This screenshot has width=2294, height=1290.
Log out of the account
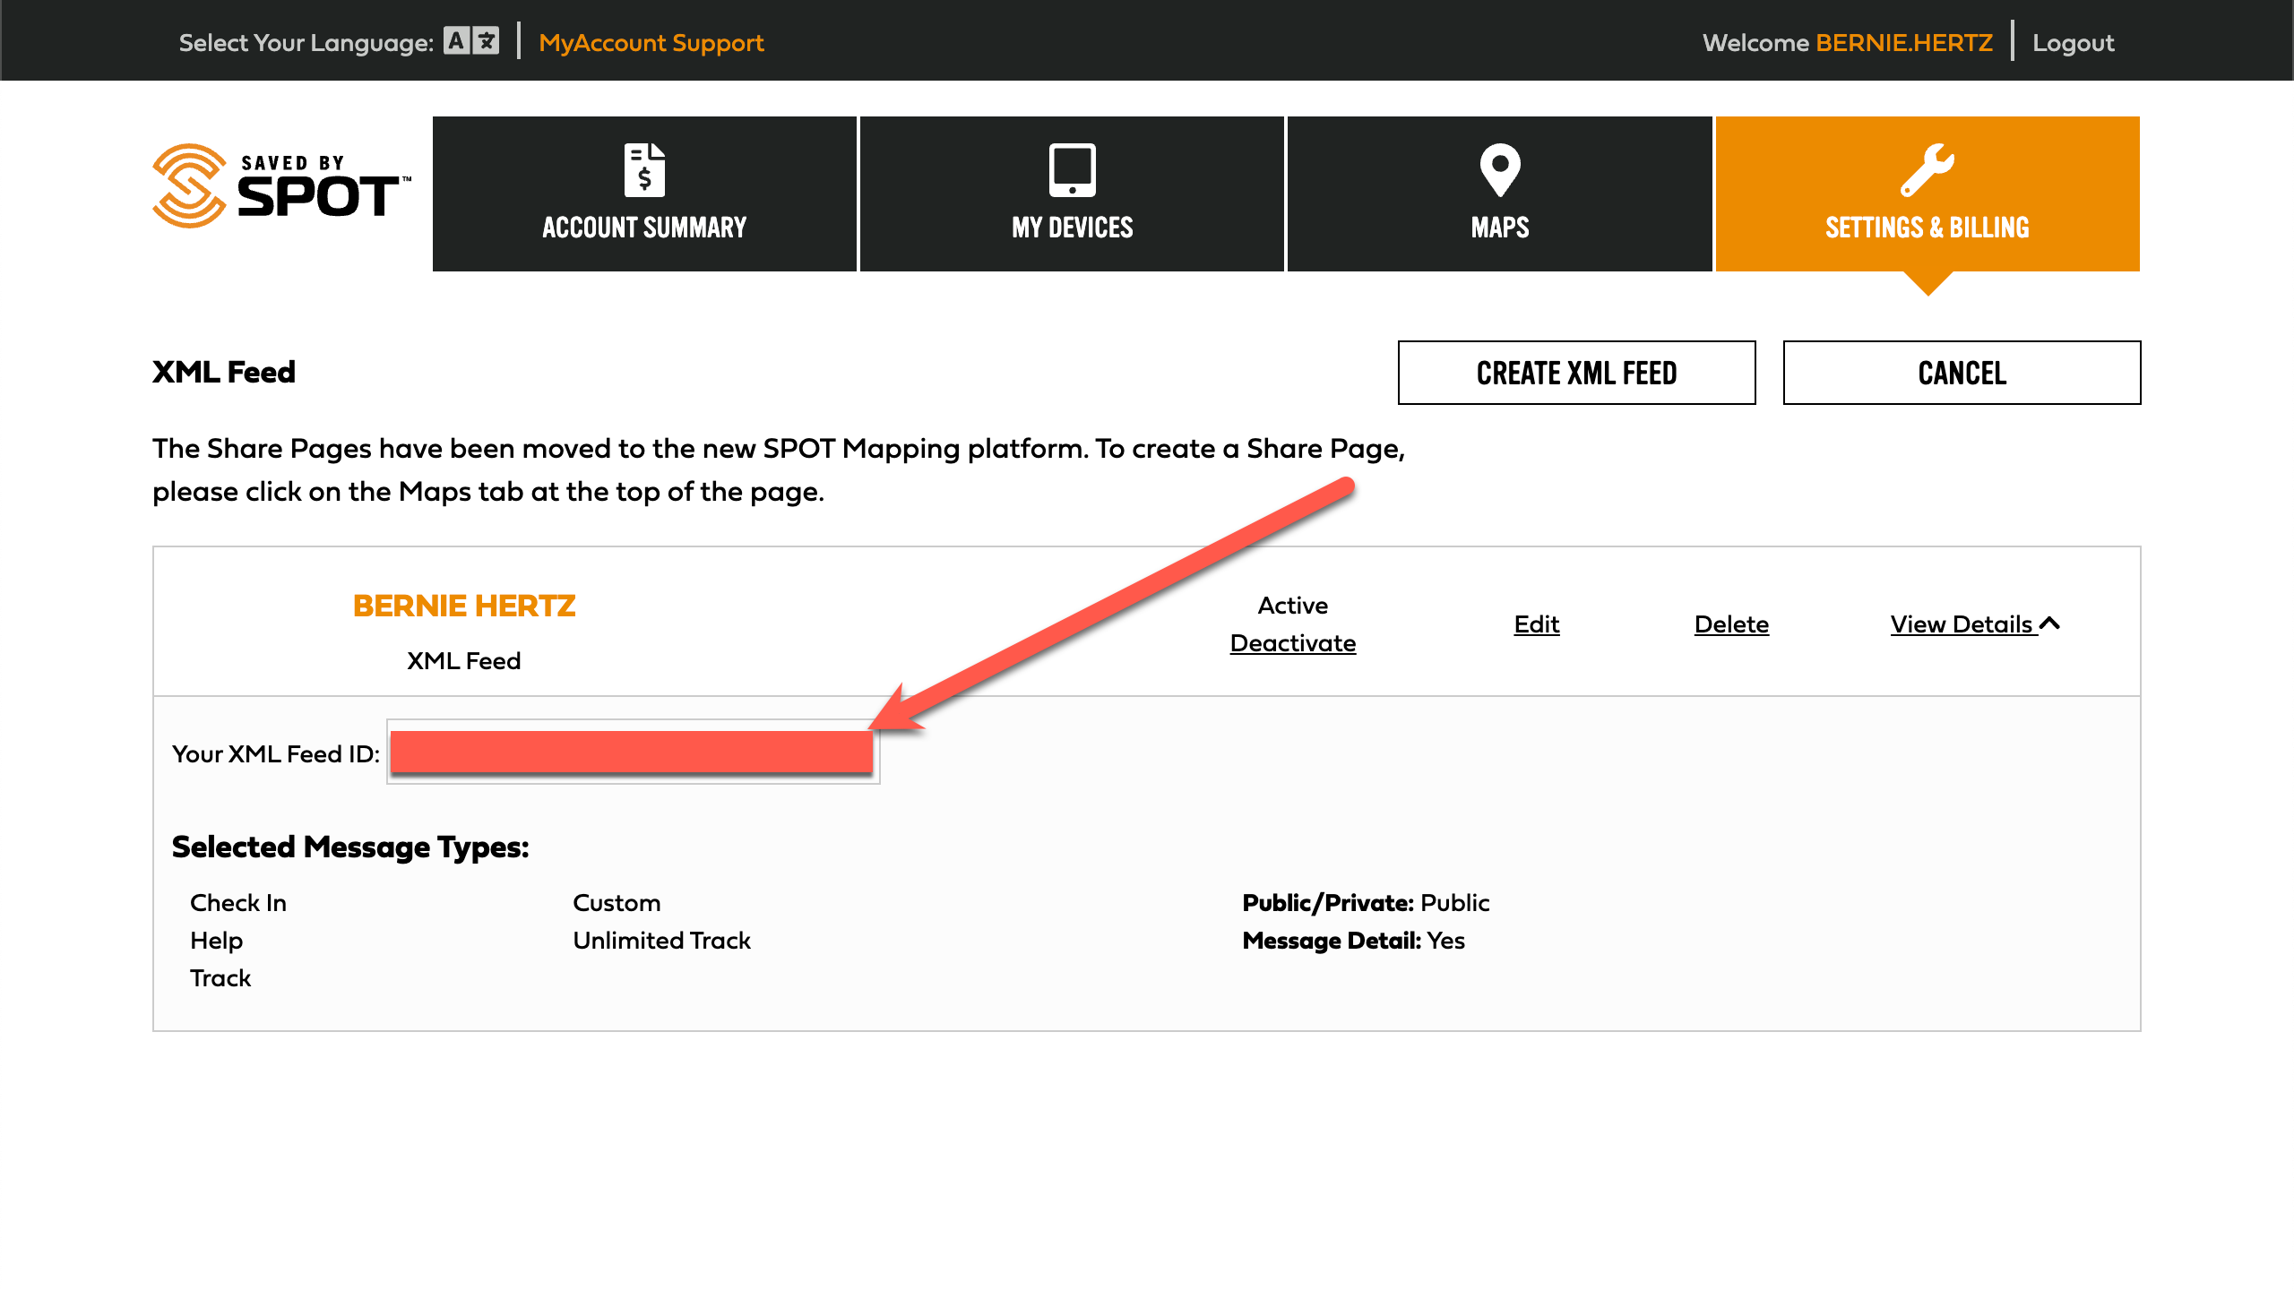(x=2073, y=43)
